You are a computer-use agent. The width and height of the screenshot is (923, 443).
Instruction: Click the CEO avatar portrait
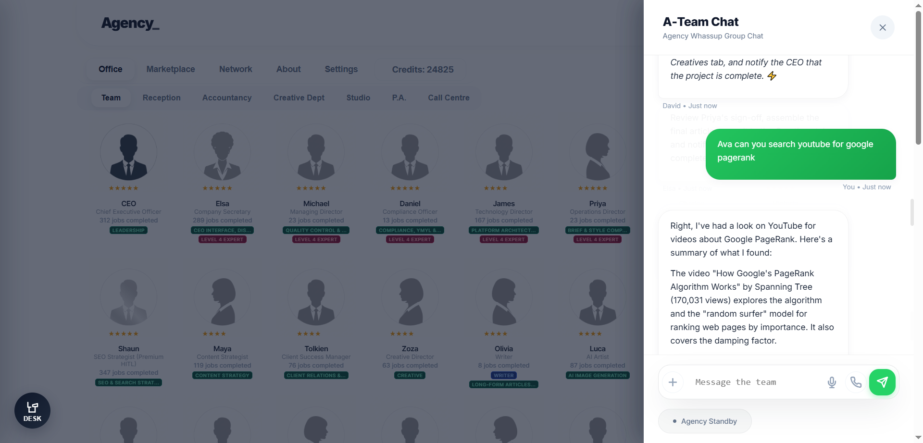point(128,153)
